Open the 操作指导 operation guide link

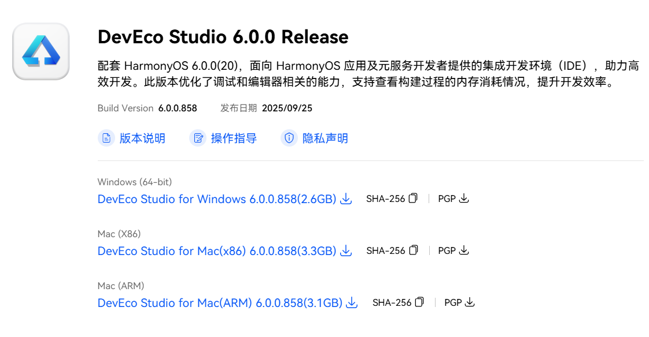[234, 138]
